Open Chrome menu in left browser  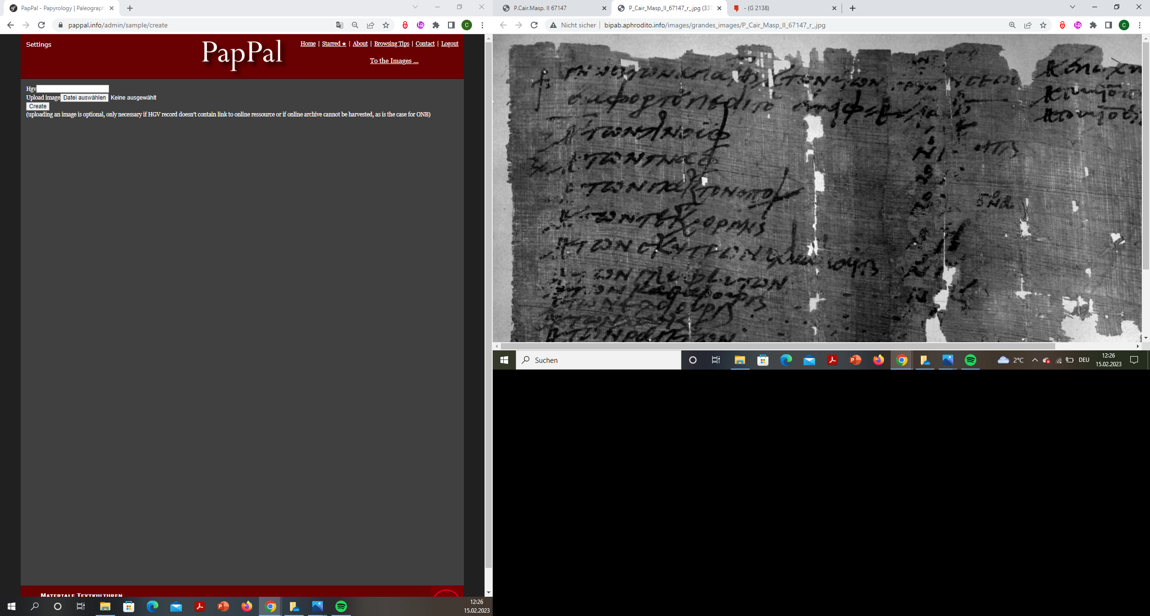pyautogui.click(x=482, y=25)
